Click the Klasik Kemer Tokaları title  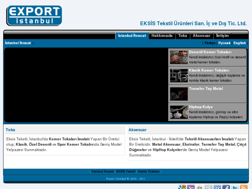click(209, 70)
